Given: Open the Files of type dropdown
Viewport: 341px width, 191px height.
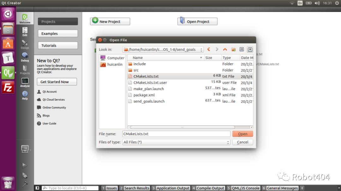Looking at the screenshot, I should (x=228, y=142).
